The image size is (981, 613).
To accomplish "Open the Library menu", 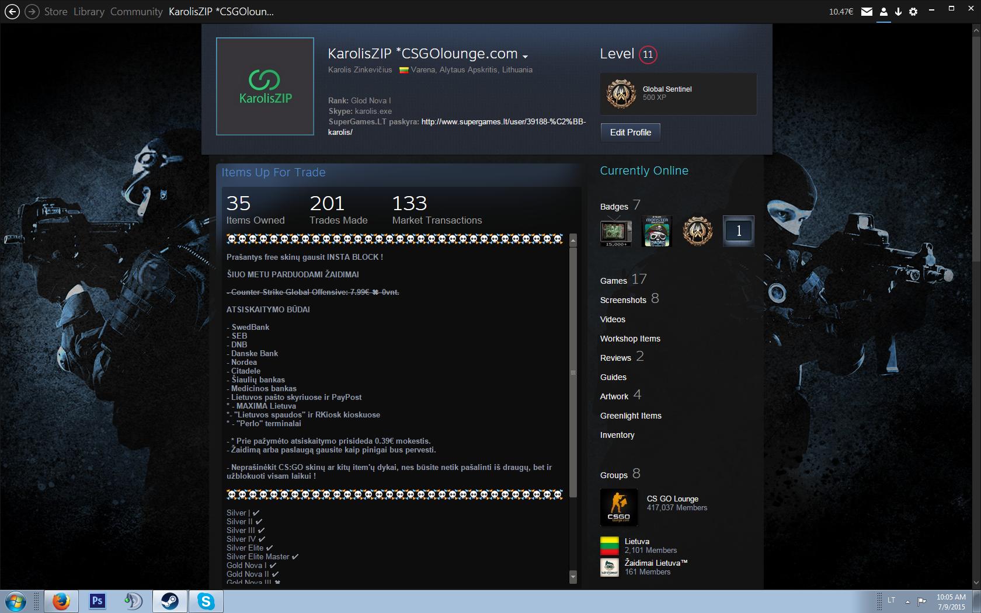I will 89,12.
